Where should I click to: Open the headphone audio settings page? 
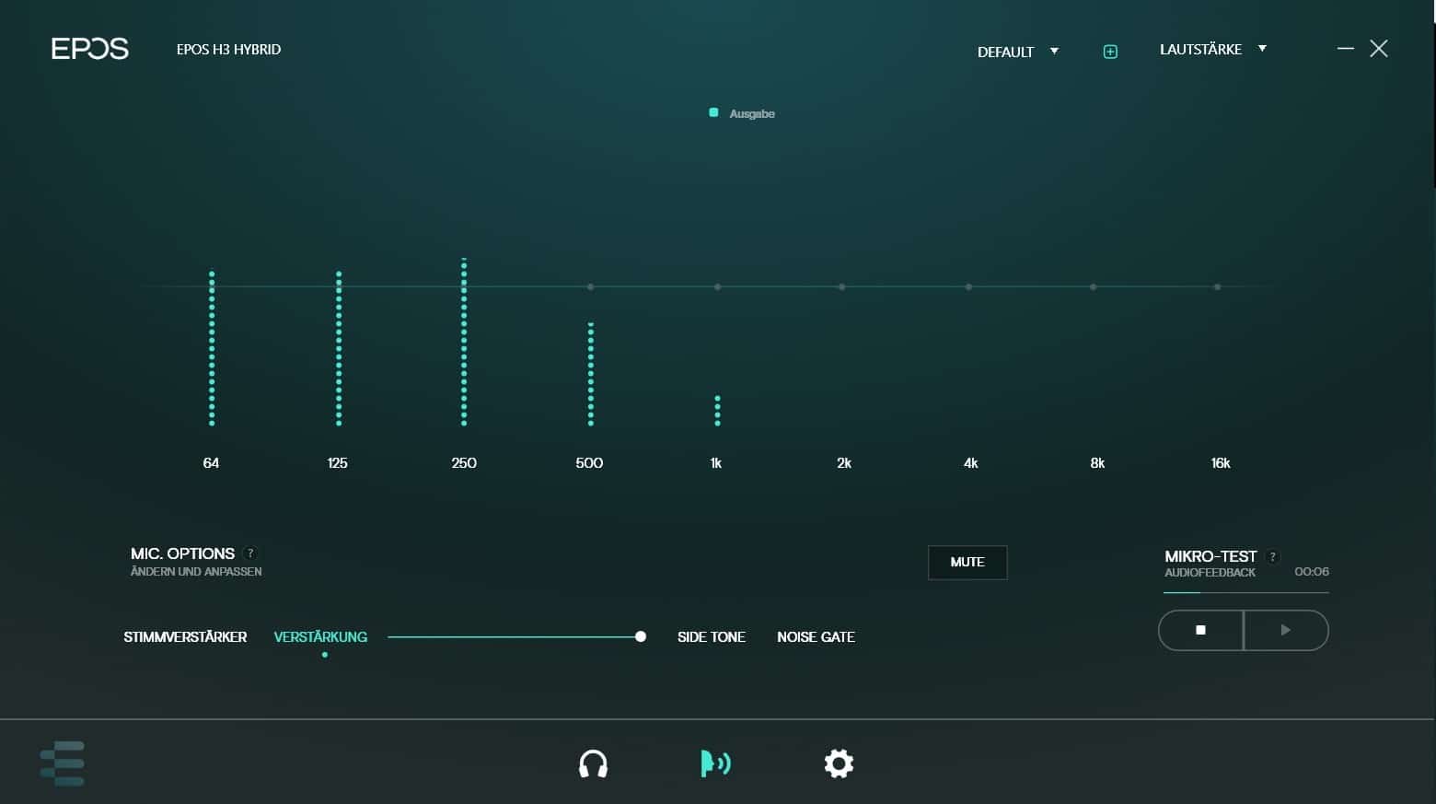click(593, 763)
